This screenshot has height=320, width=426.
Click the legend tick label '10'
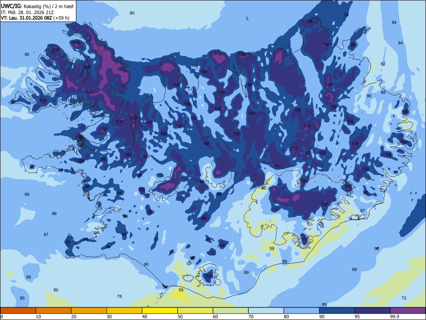tap(38, 317)
